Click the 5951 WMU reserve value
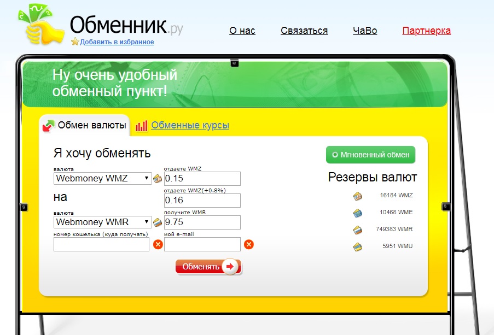The width and height of the screenshot is (494, 335). 398,246
